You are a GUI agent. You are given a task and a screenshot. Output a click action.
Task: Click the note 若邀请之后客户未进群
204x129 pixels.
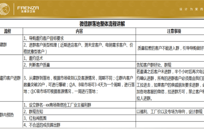tap(170, 85)
